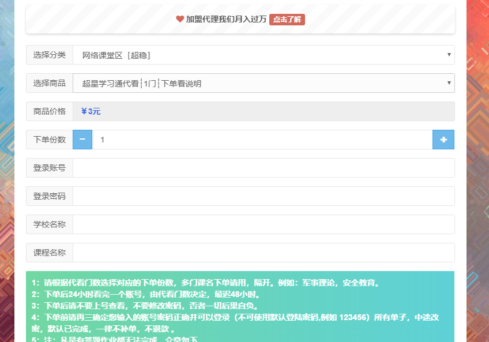Screen dimensions: 489x342
Task: Click the ¥3元 product price field
Action: [264, 111]
